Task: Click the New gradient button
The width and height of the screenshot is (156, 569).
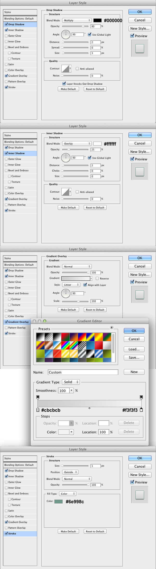Action: pyautogui.click(x=134, y=372)
